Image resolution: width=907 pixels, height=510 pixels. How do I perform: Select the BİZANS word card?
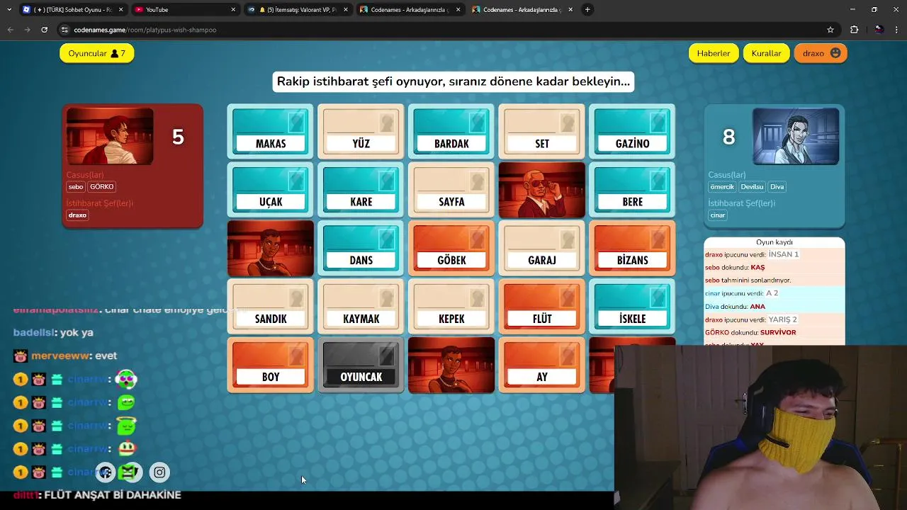coord(632,248)
